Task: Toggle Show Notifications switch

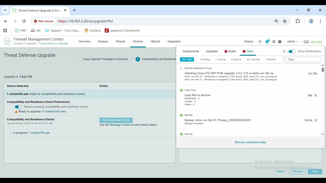Action: [x=292, y=51]
